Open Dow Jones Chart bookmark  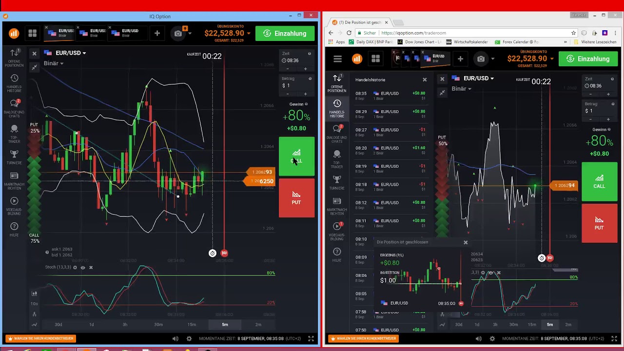tap(419, 42)
